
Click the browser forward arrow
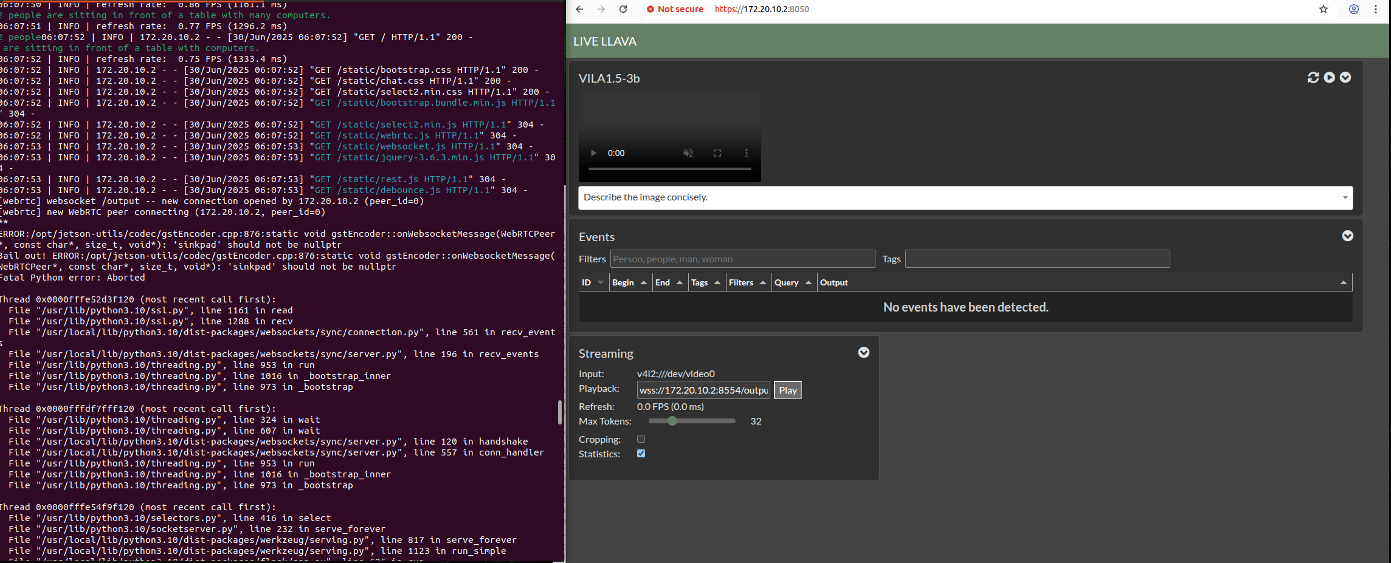click(x=601, y=9)
